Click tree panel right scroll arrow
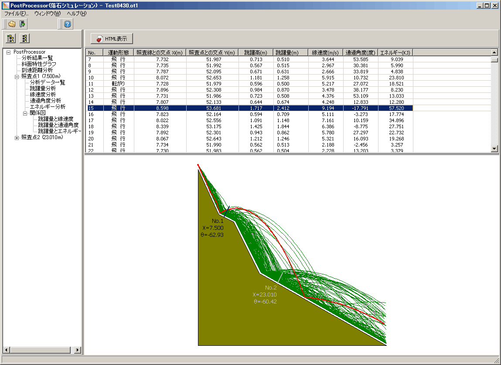 [x=78, y=350]
